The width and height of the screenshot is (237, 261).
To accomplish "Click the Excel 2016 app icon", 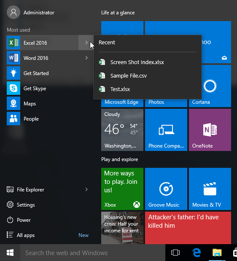I will (x=13, y=43).
